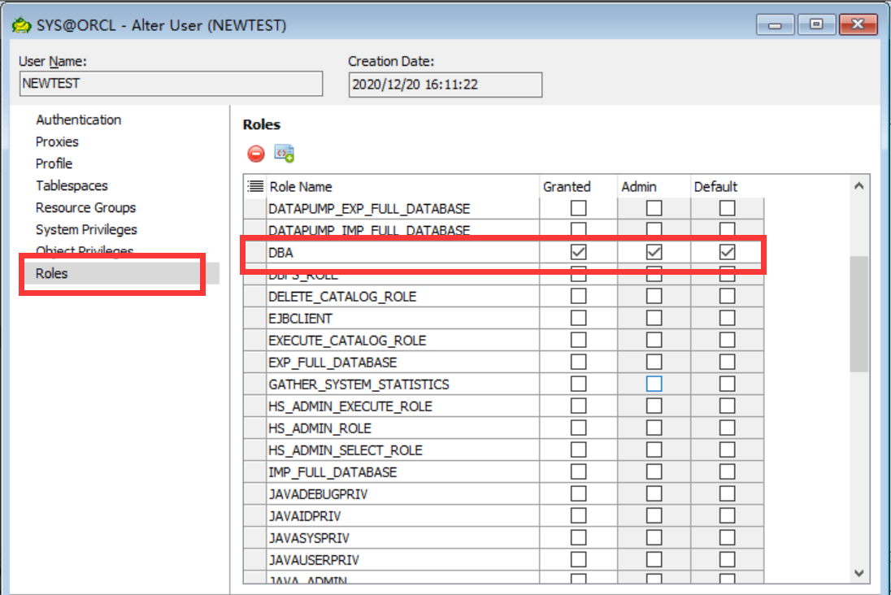Check Default for JAVADEBUGPRIV
Viewport: 891px width, 595px height.
728,494
